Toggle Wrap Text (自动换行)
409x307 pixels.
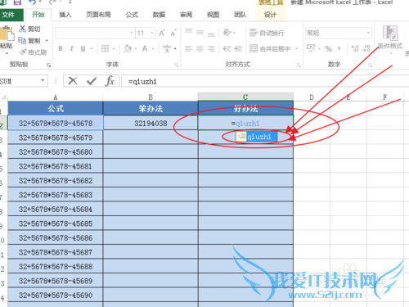pos(267,33)
